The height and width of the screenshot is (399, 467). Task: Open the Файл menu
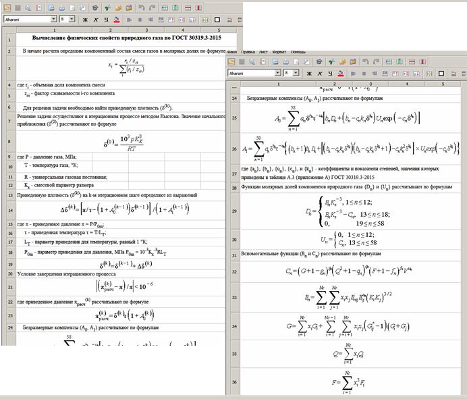pyautogui.click(x=231, y=51)
